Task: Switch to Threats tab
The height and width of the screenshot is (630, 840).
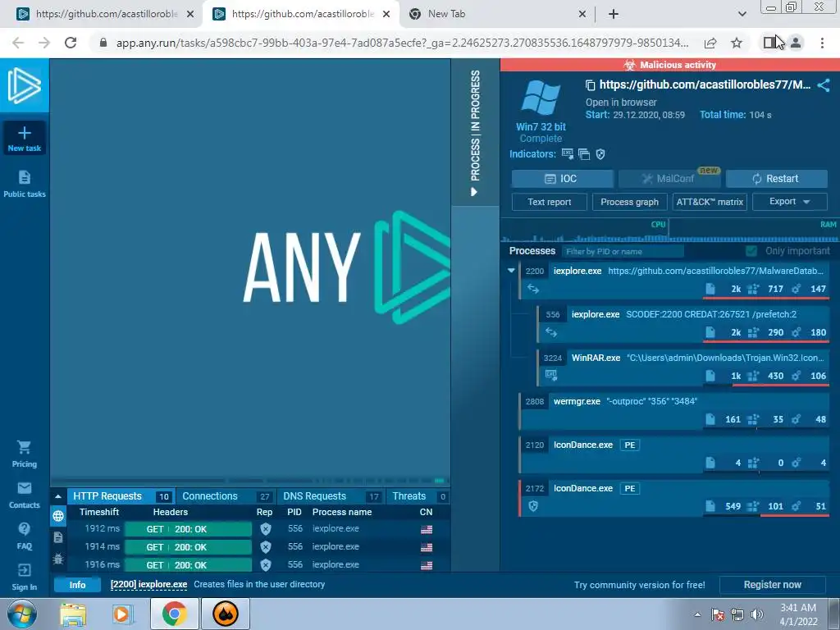Action: pyautogui.click(x=418, y=496)
